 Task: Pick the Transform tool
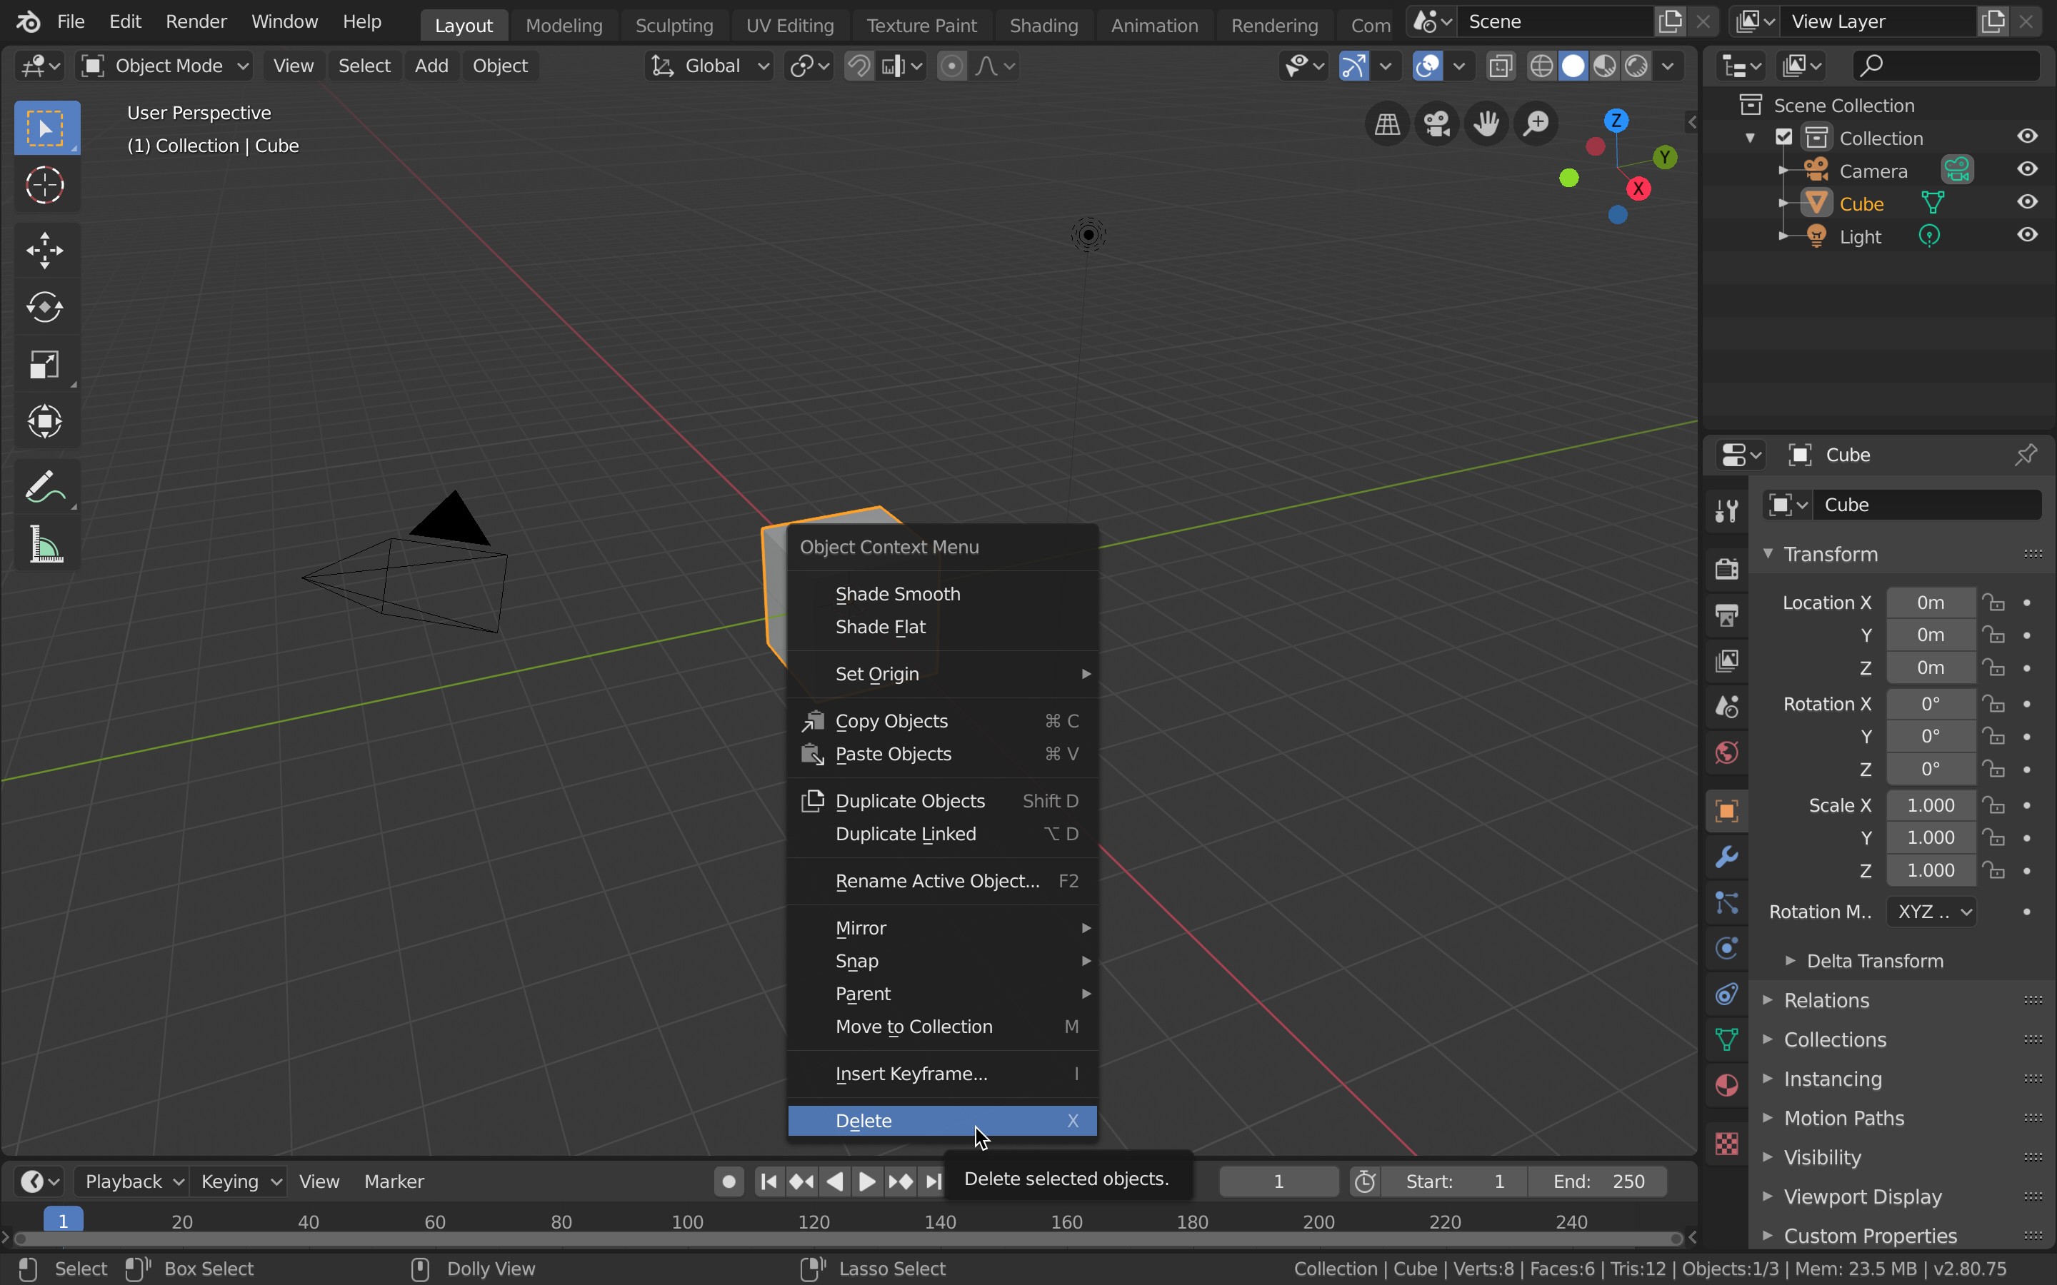46,420
